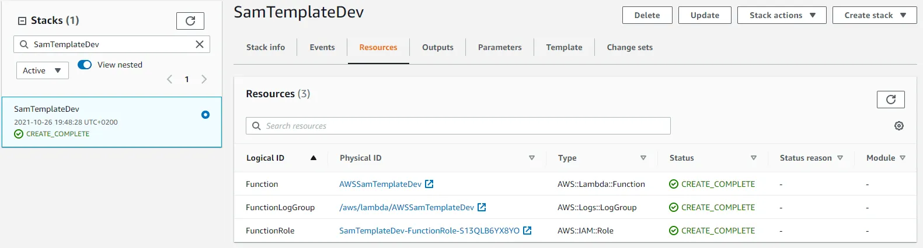Click the magnifier icon in stack search
The height and width of the screenshot is (248, 923).
(24, 44)
